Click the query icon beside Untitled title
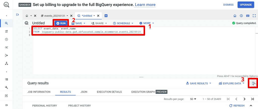Viewport: 258px width, 109px height. pos(26,23)
